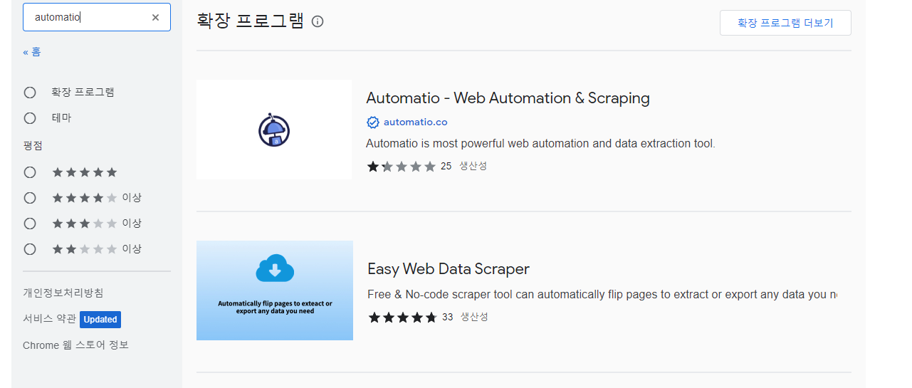
Task: Choose the three stars '이상' rating filter
Action: point(30,224)
